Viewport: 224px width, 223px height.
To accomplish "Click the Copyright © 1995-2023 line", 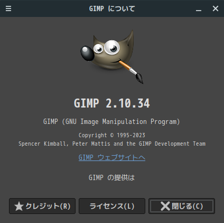I will point(112,135).
